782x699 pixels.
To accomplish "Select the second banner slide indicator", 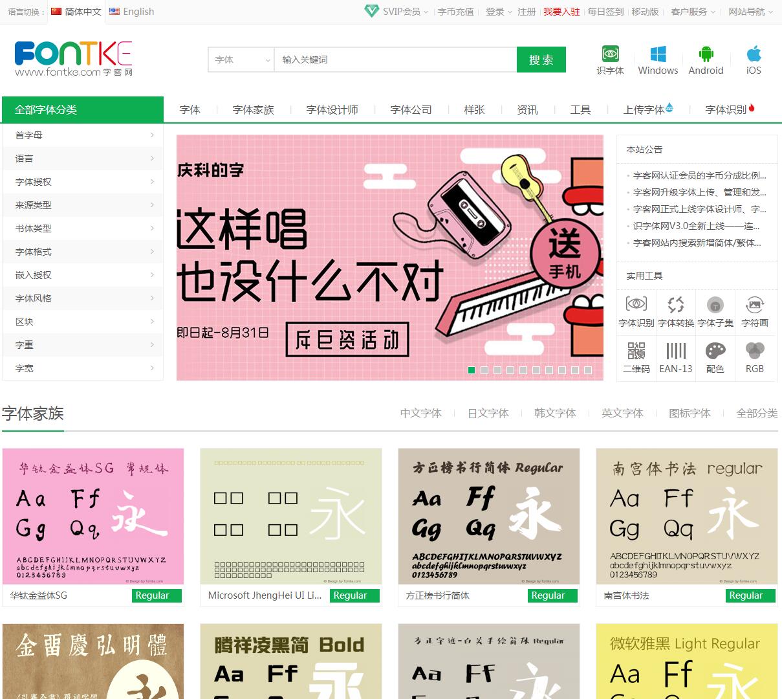I will click(484, 370).
